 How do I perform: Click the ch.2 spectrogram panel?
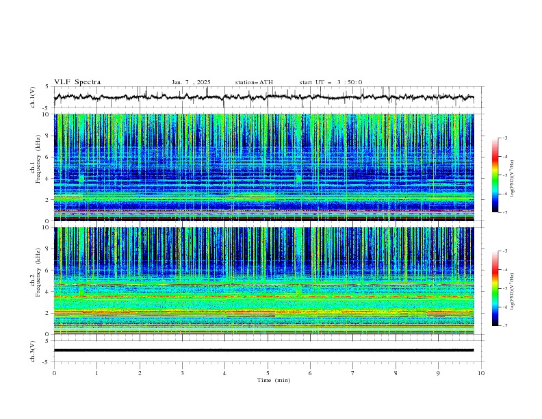point(264,281)
